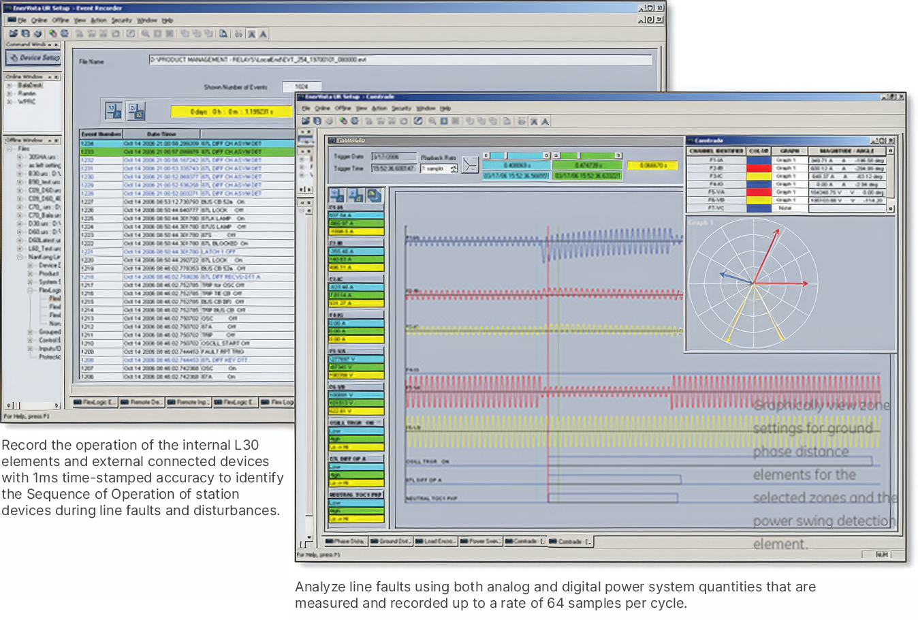The height and width of the screenshot is (620, 918).
Task: Click the edit pencil icon in Comtrade toolbar
Action: [x=418, y=121]
